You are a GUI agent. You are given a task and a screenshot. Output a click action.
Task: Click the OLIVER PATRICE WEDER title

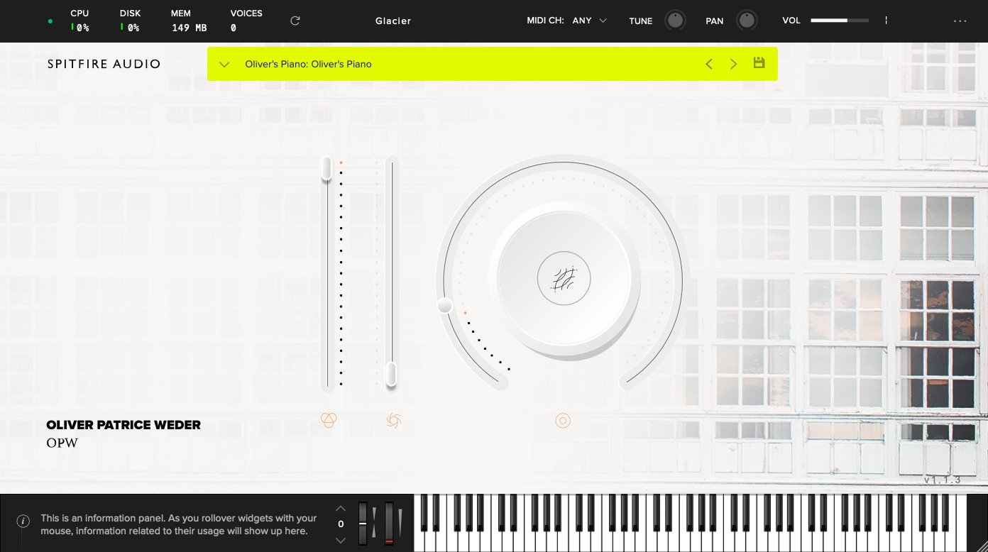pyautogui.click(x=123, y=425)
